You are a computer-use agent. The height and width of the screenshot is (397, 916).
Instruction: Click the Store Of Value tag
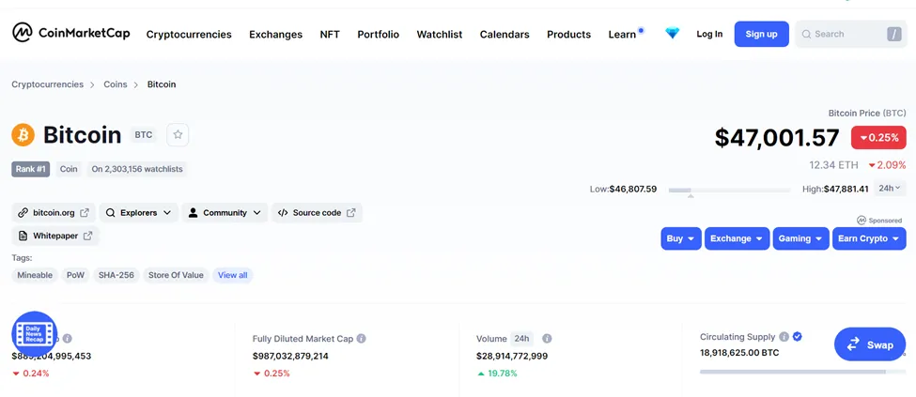(x=176, y=275)
